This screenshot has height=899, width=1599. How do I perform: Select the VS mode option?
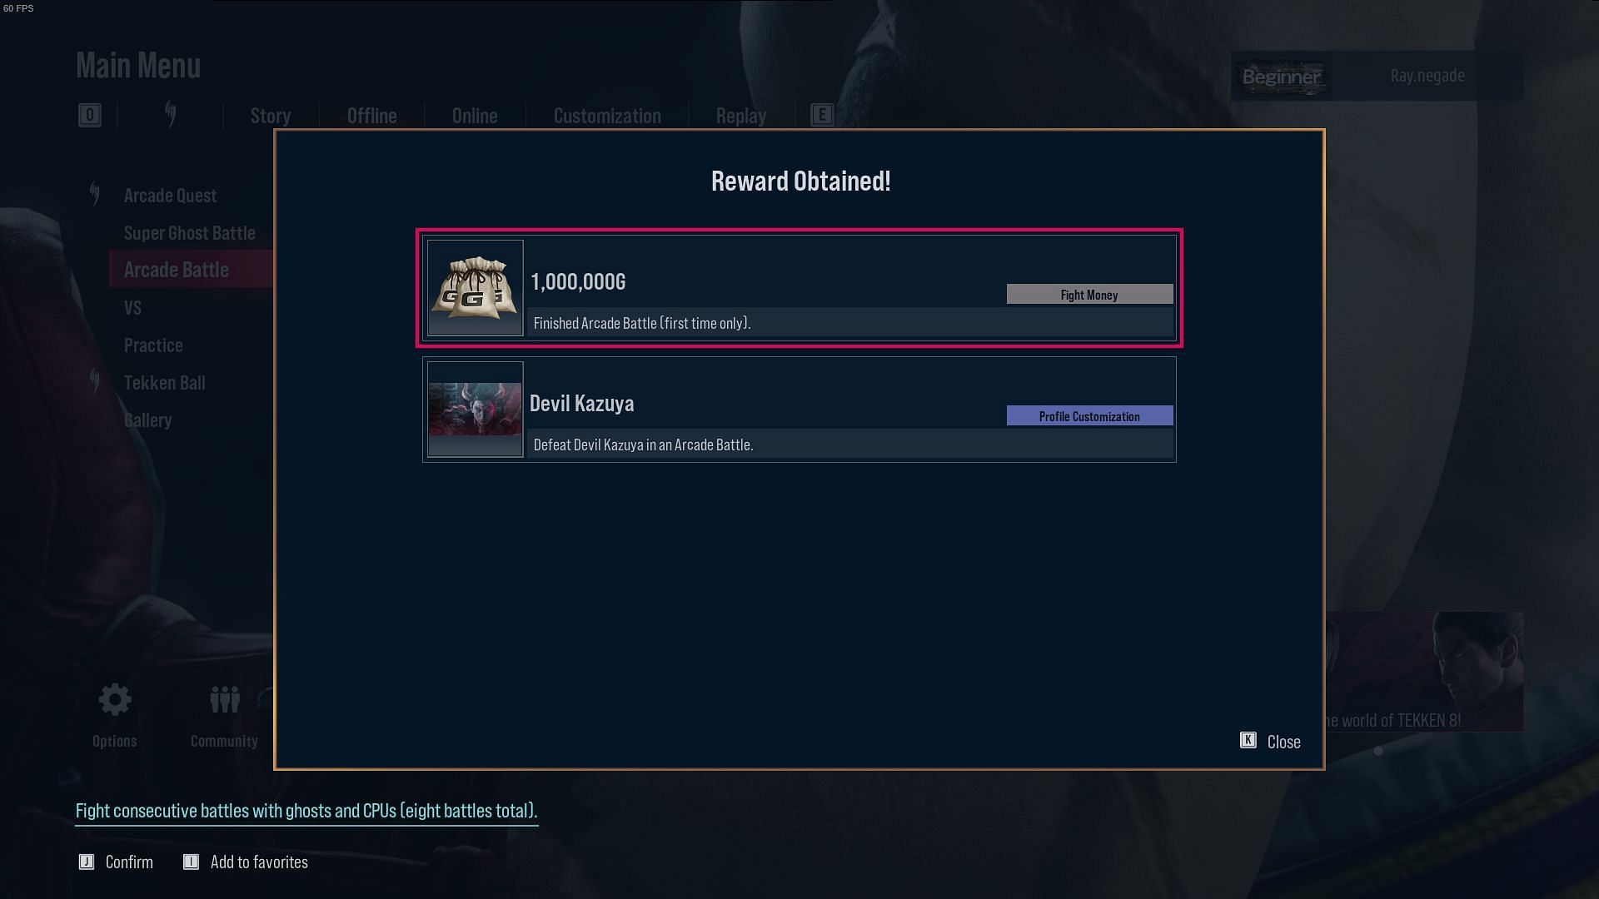pos(132,306)
